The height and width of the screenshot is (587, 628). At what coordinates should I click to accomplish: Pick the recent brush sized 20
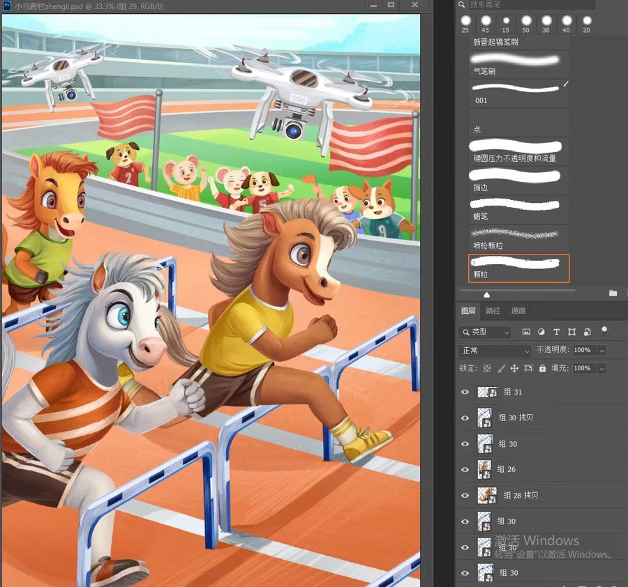click(x=587, y=24)
